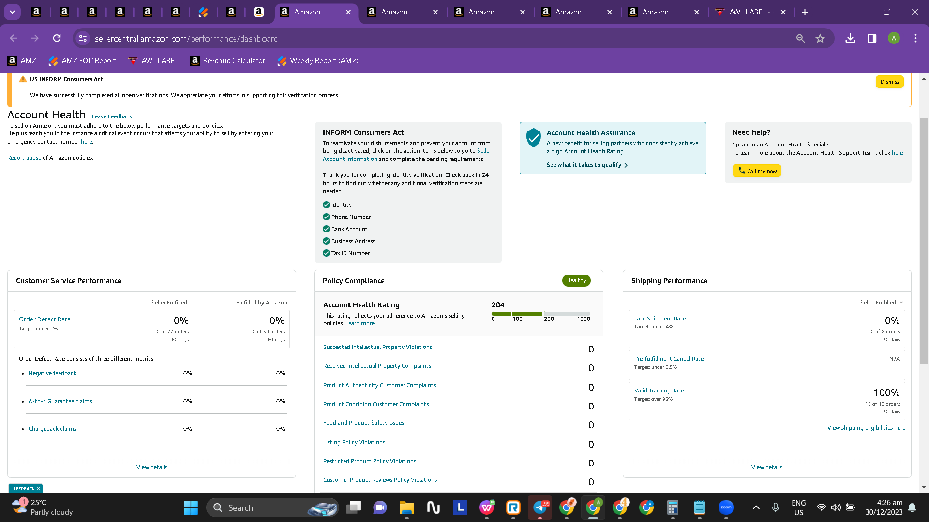Close the FEEDBACK tab widget
This screenshot has width=929, height=522.
point(38,489)
